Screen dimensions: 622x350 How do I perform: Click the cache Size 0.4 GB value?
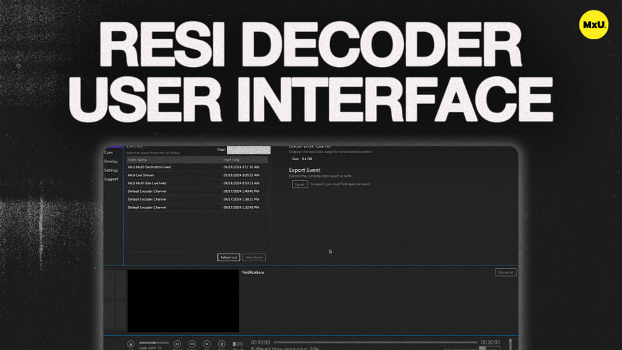[x=307, y=159]
